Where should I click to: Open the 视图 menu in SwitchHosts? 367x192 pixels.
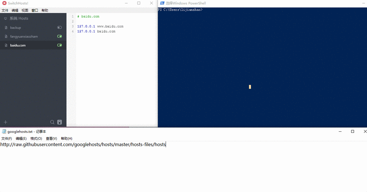pos(25,10)
